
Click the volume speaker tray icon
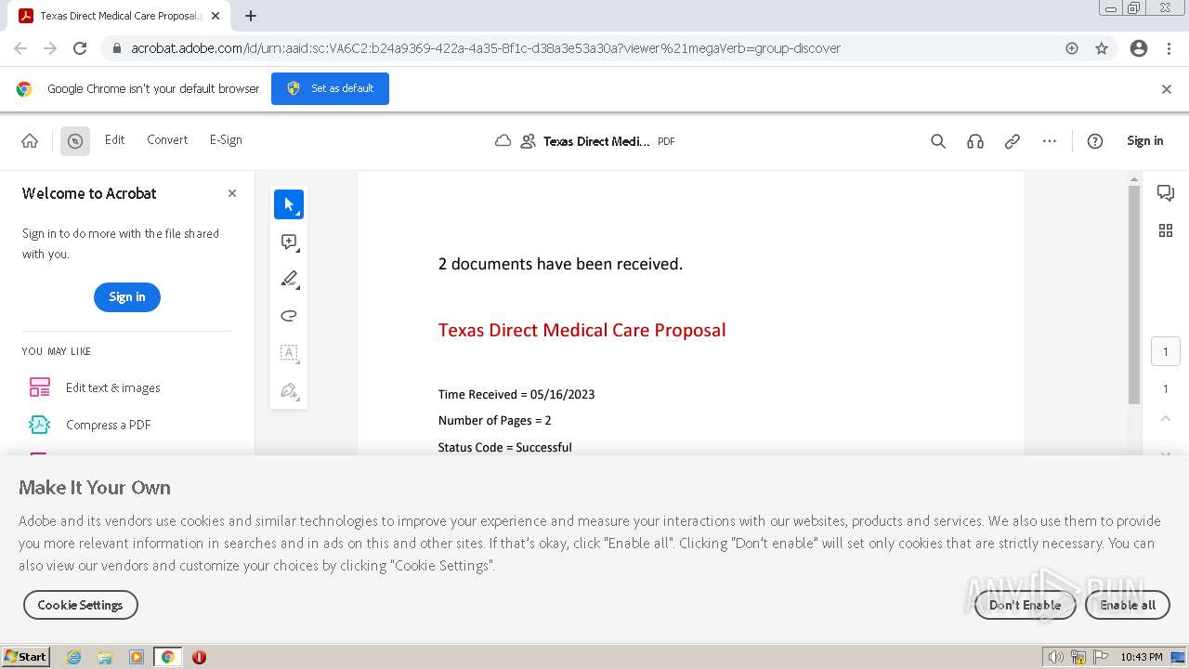(x=1056, y=657)
